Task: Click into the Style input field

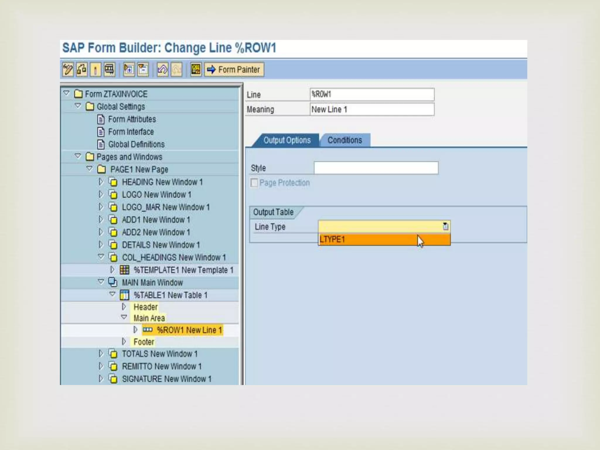Action: pyautogui.click(x=376, y=168)
